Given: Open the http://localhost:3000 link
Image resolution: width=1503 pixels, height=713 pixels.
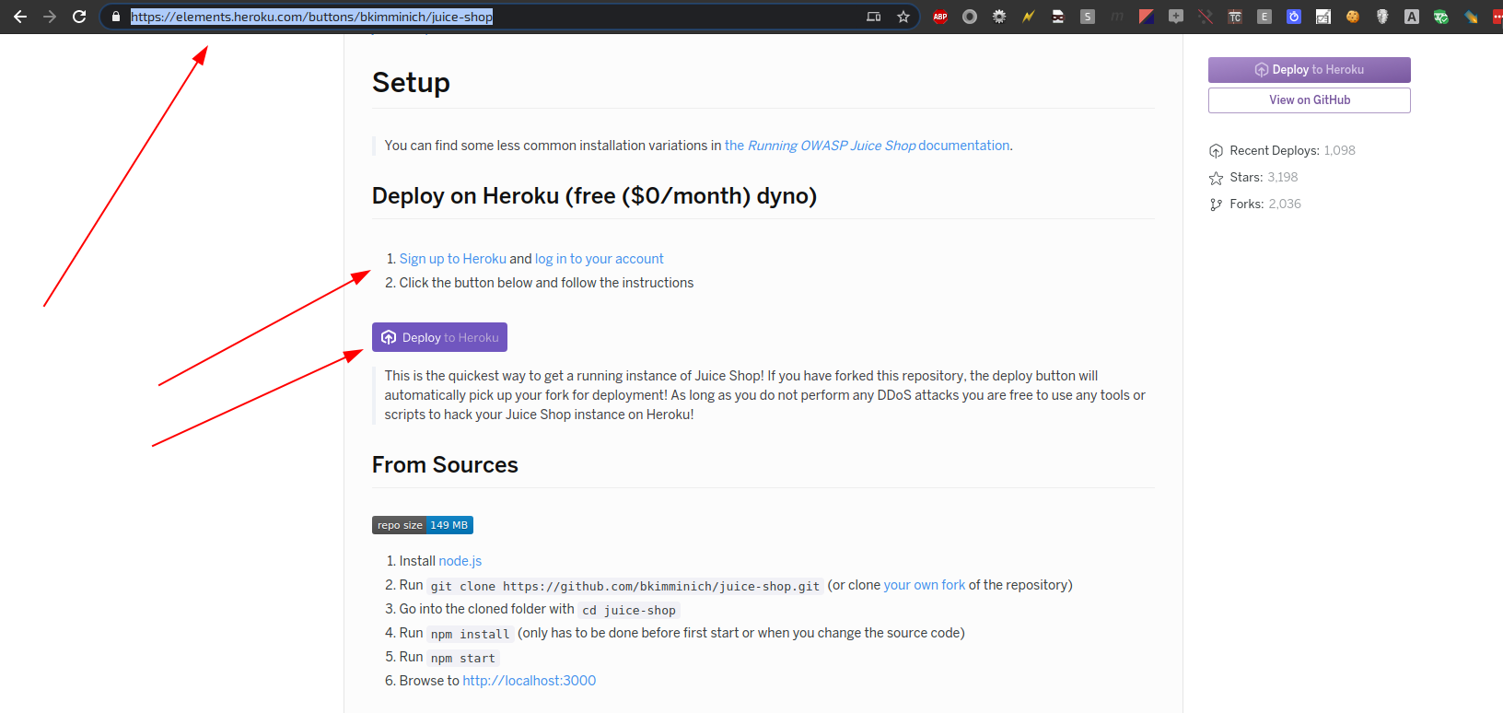Looking at the screenshot, I should [529, 681].
